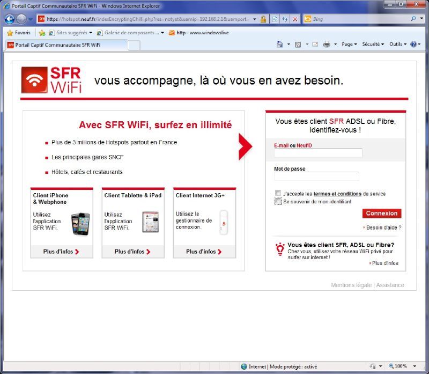Click the RSS feeds icon
The image size is (429, 374).
[298, 45]
